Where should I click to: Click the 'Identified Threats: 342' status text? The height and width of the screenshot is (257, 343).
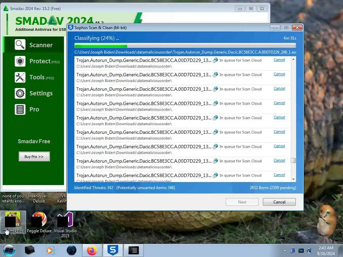(x=94, y=187)
